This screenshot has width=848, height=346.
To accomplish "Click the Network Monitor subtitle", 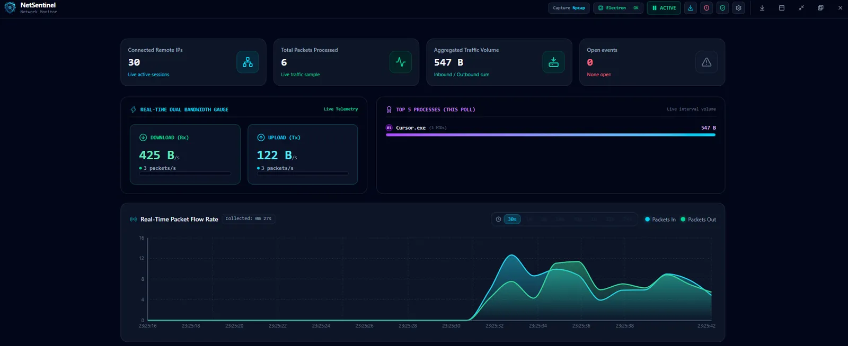I will [39, 12].
